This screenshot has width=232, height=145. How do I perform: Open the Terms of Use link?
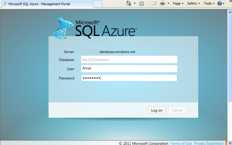[181, 143]
